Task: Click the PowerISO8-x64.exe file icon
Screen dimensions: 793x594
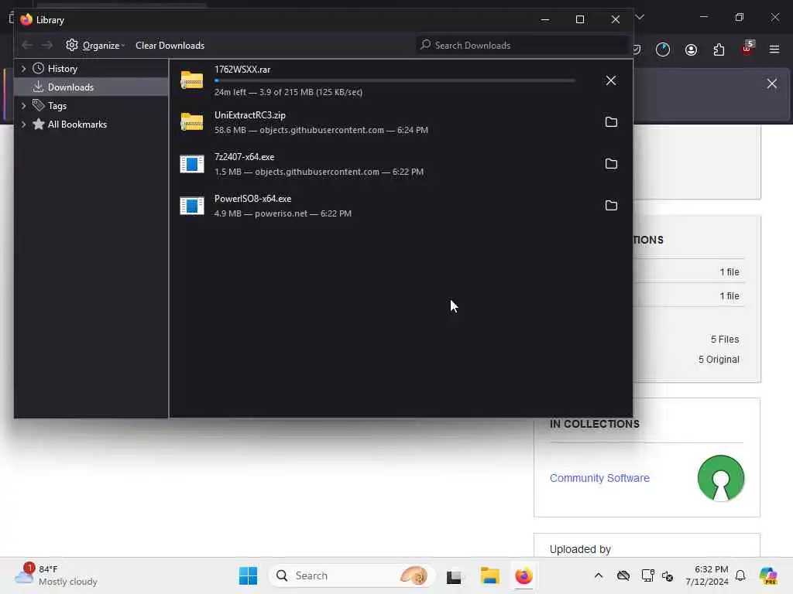Action: 192,206
